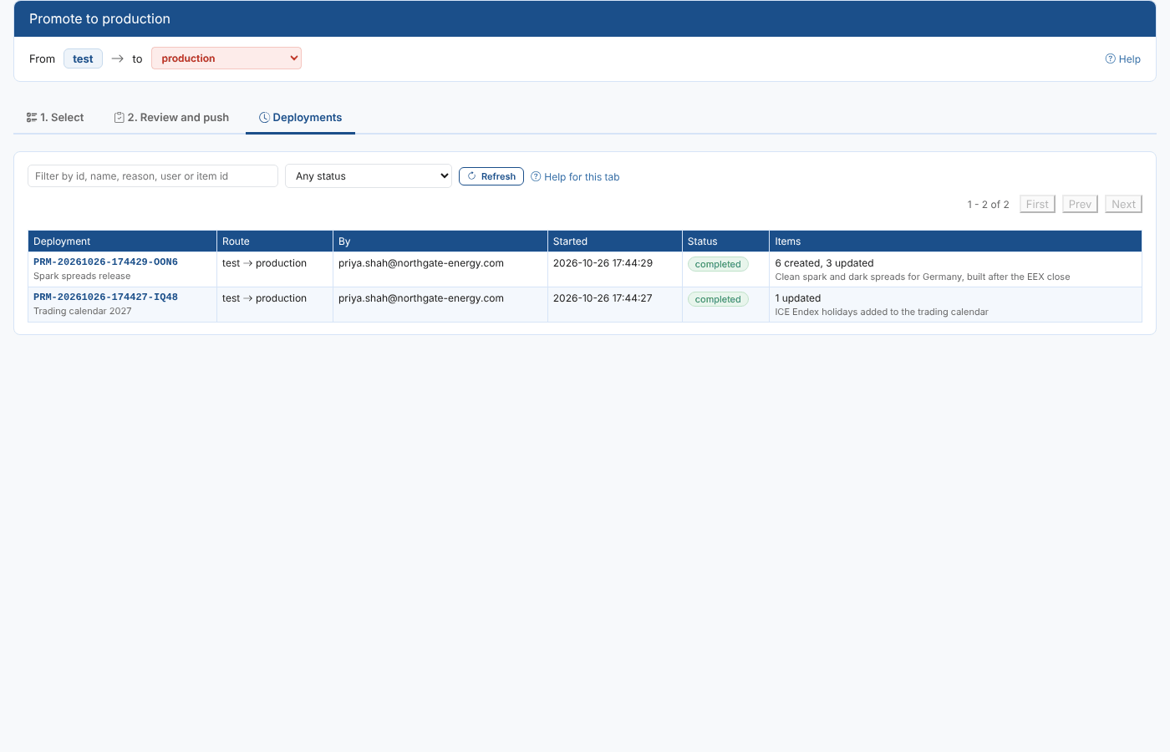Switch to the 1. Select tab

point(55,118)
